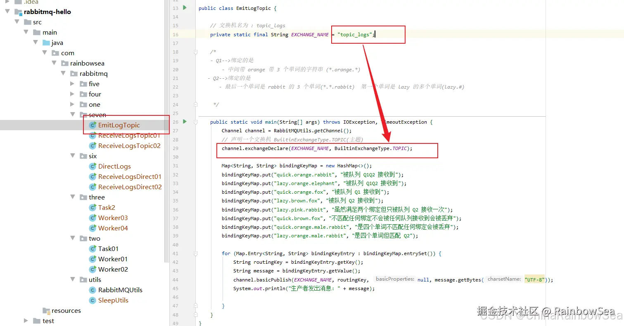Click the DirectLogs class icon
This screenshot has width=624, height=326.
93,166
